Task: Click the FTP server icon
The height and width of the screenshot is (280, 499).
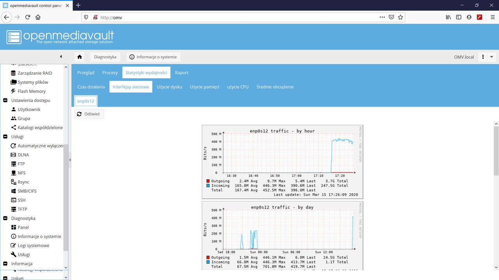Action: pyautogui.click(x=14, y=164)
